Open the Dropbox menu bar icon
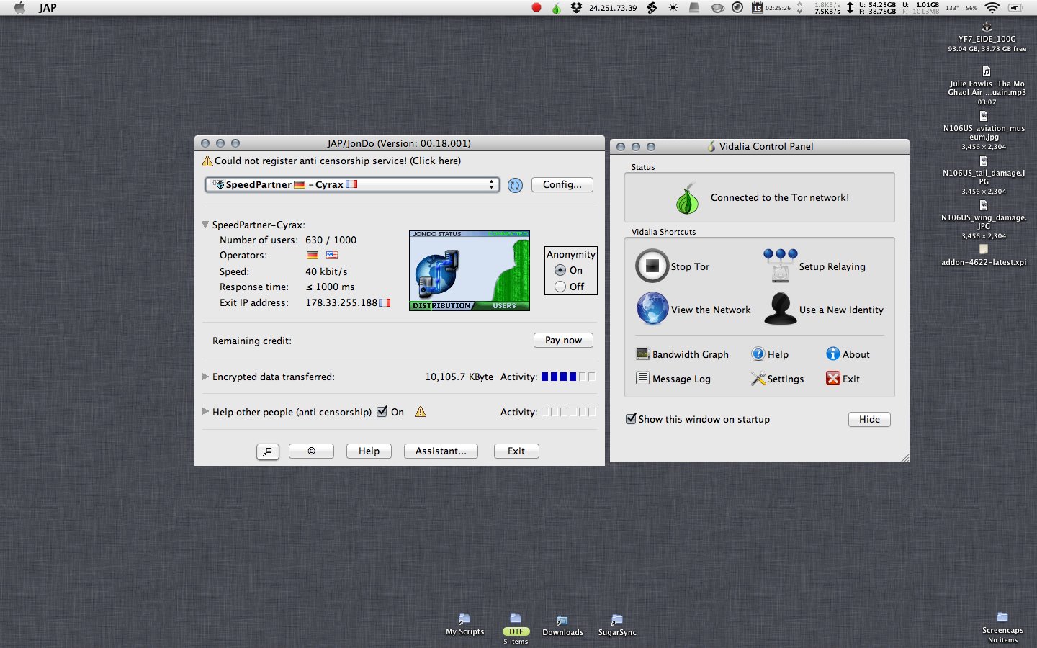1037x648 pixels. point(576,8)
